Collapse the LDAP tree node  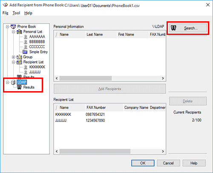pos(7,82)
